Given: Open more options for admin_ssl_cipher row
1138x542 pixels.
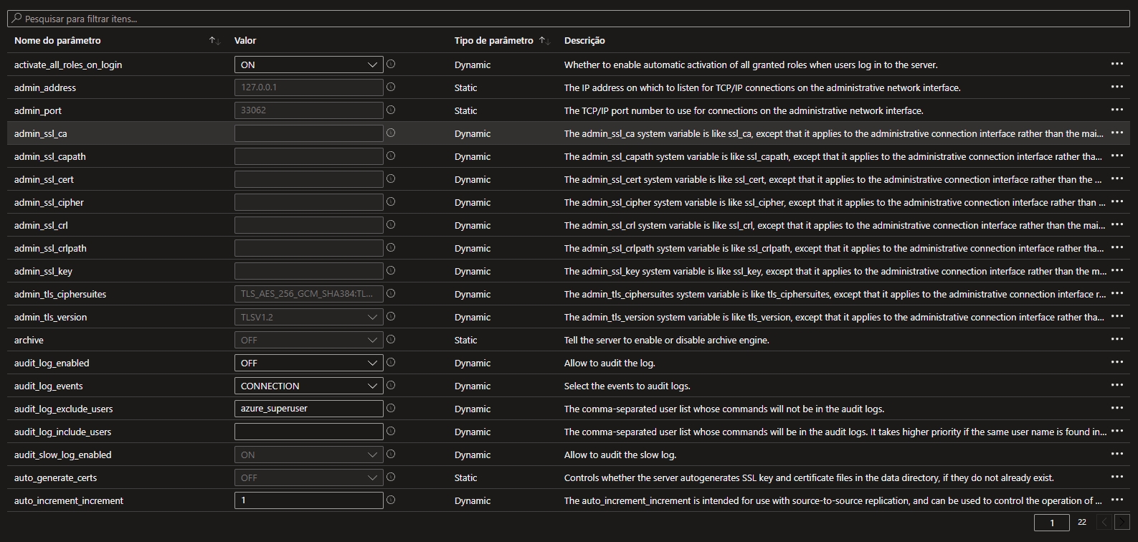Looking at the screenshot, I should (1116, 201).
